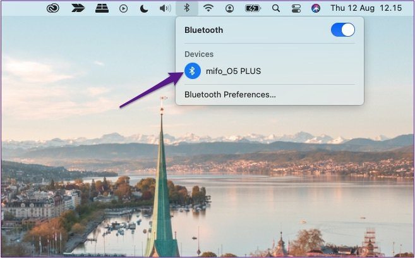Open Bluetooth Preferences…
This screenshot has height=258, width=415.
point(230,95)
